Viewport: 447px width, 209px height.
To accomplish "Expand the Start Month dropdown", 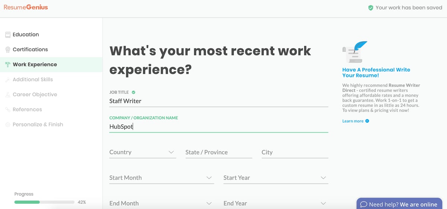I will pyautogui.click(x=161, y=178).
